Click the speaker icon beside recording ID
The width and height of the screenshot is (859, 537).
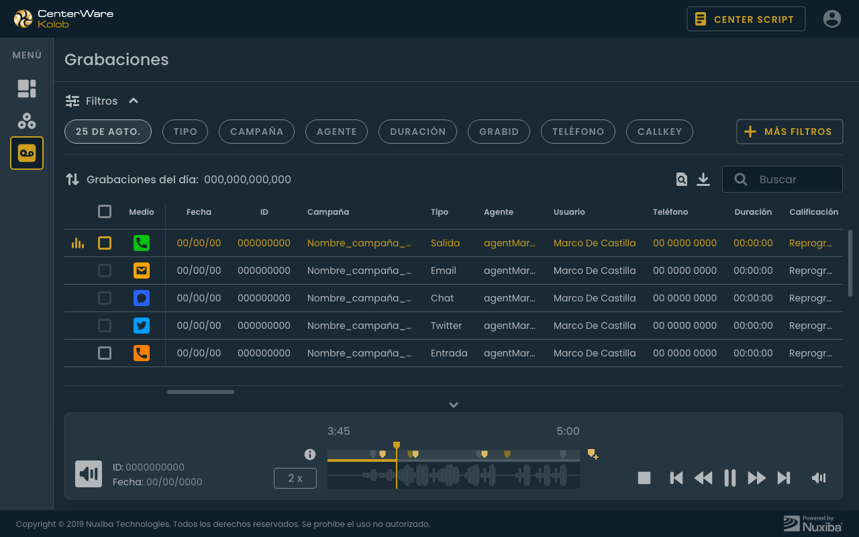[x=89, y=474]
